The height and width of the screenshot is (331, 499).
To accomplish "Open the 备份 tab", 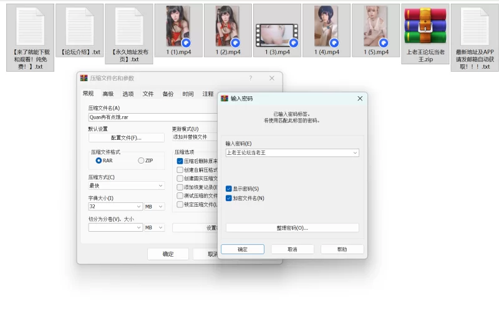I will 168,94.
